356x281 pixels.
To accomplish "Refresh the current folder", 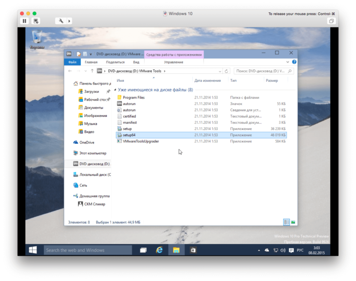I will pos(226,71).
